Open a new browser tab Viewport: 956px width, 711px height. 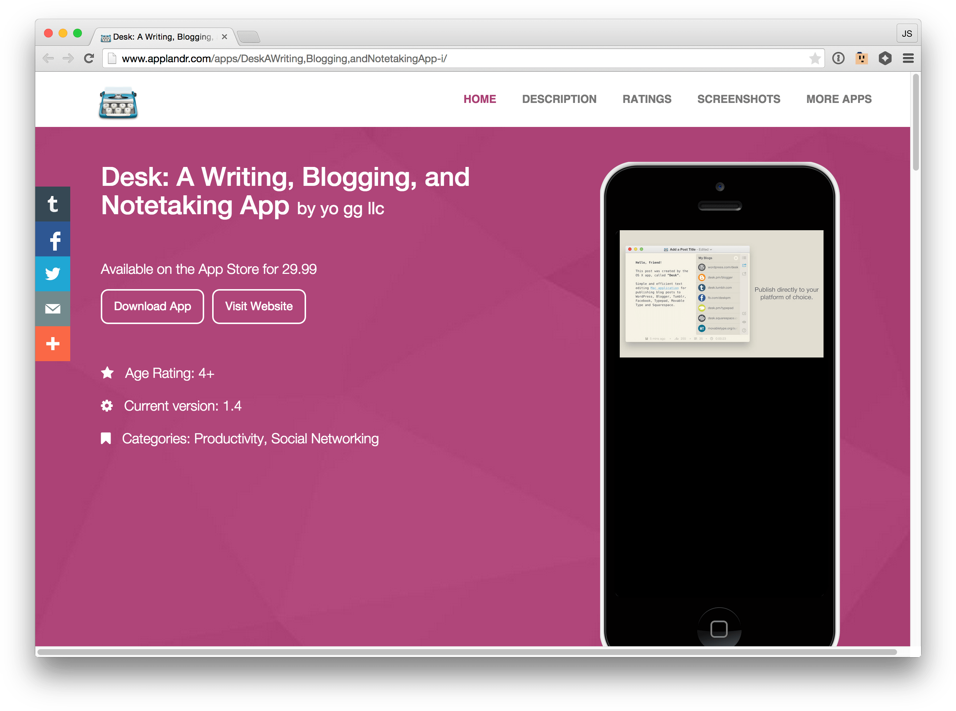point(249,37)
